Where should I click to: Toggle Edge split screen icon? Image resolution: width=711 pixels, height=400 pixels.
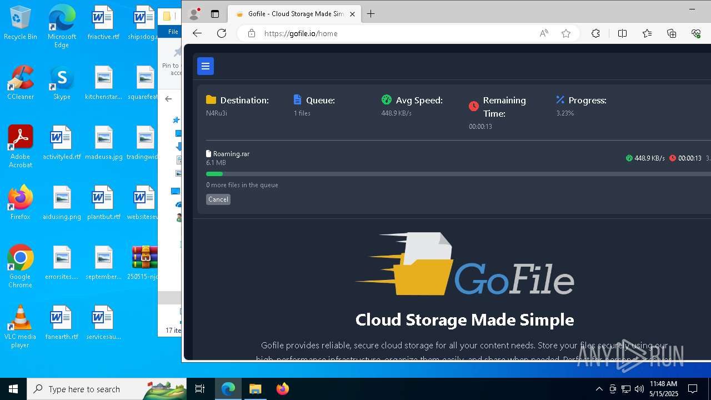(622, 33)
